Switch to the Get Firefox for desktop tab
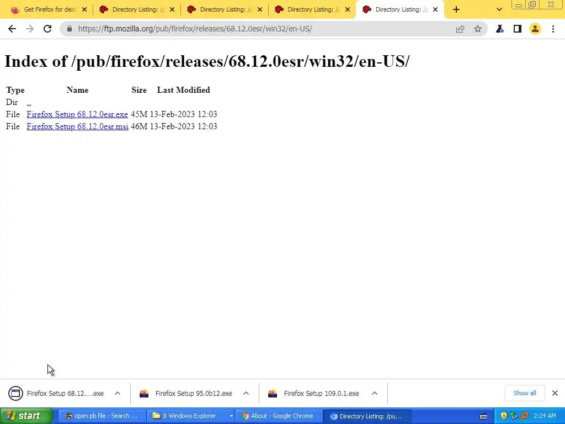This screenshot has height=424, width=565. pos(49,10)
